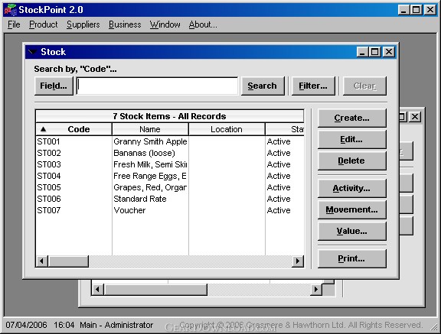Click the Granny Smith Apple name cell
This screenshot has height=334, width=441.
[x=150, y=141]
